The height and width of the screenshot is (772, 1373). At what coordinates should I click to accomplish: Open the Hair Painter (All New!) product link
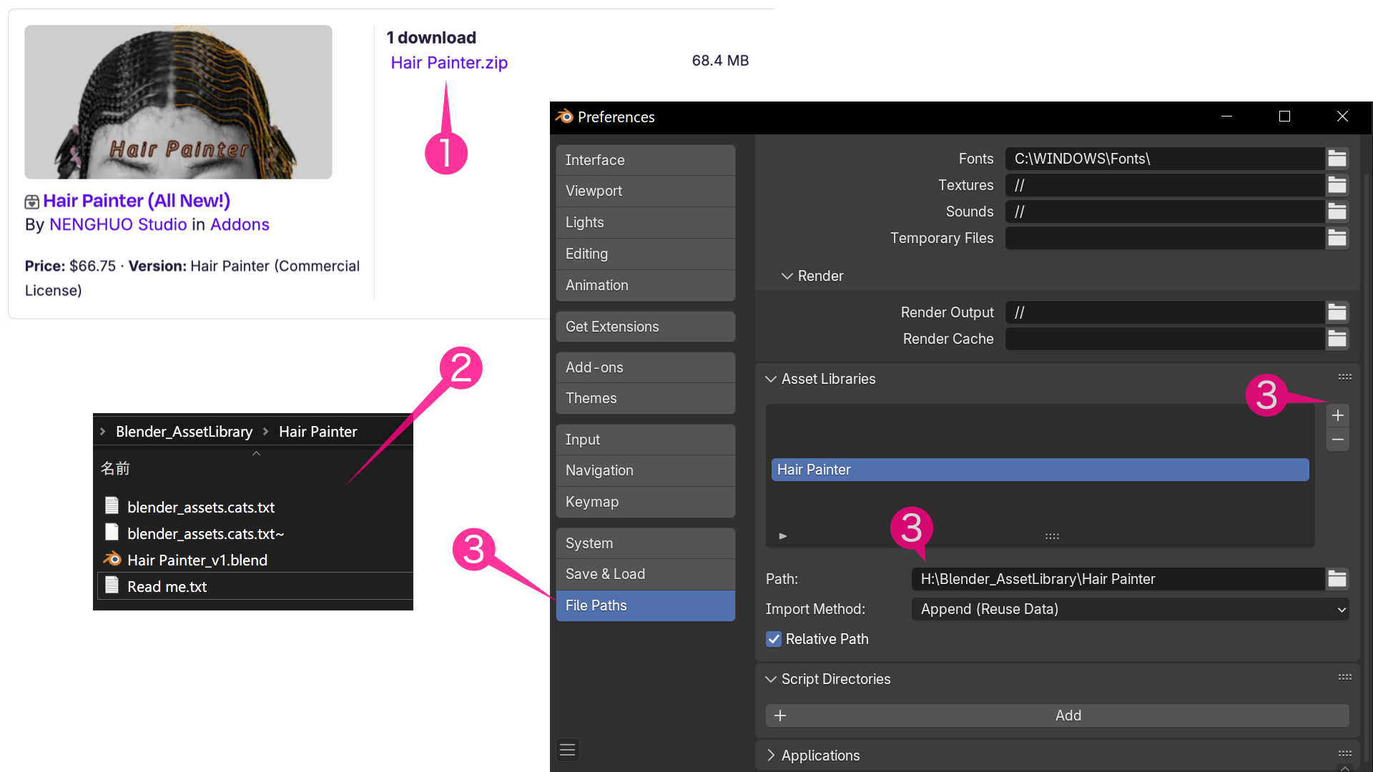(x=137, y=201)
